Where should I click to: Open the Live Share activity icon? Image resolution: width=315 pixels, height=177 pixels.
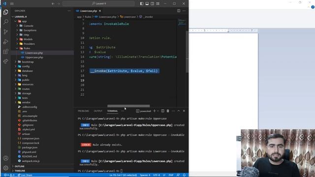click(x=5, y=61)
